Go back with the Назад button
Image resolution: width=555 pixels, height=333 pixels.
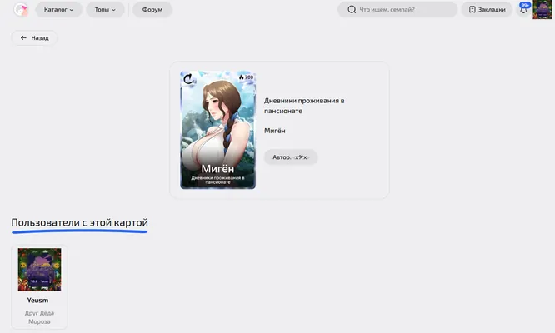click(x=34, y=37)
